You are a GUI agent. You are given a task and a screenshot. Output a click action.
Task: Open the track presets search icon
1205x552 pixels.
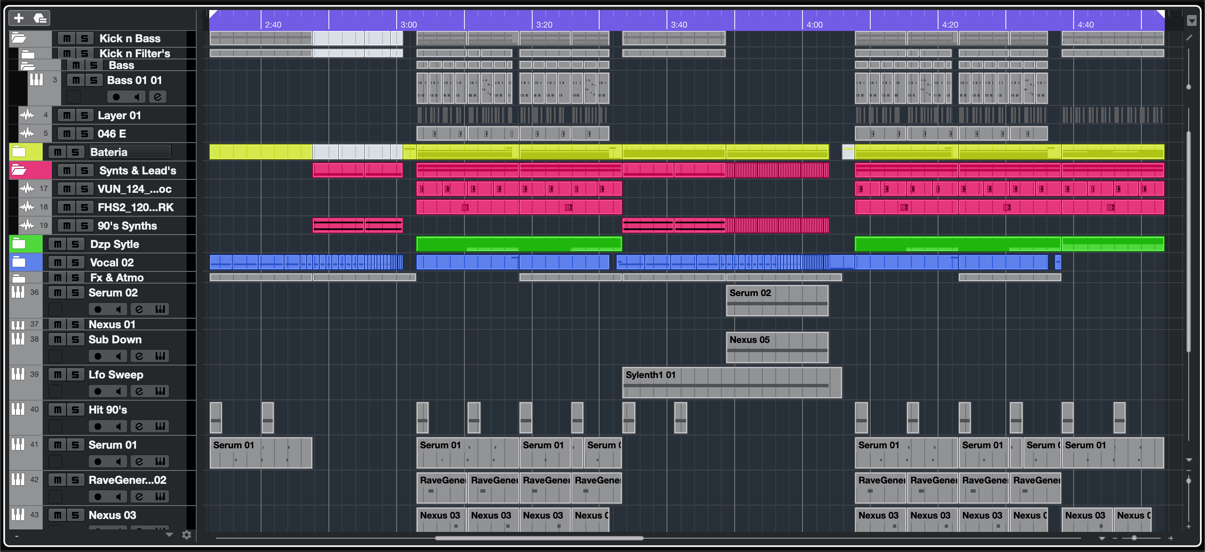pos(40,18)
